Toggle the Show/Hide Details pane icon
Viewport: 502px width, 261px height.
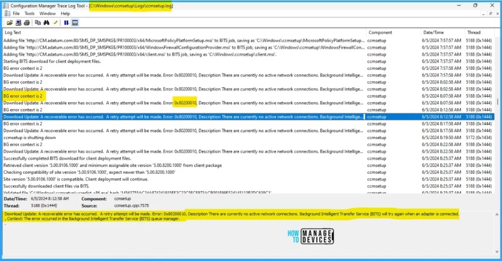point(75,23)
